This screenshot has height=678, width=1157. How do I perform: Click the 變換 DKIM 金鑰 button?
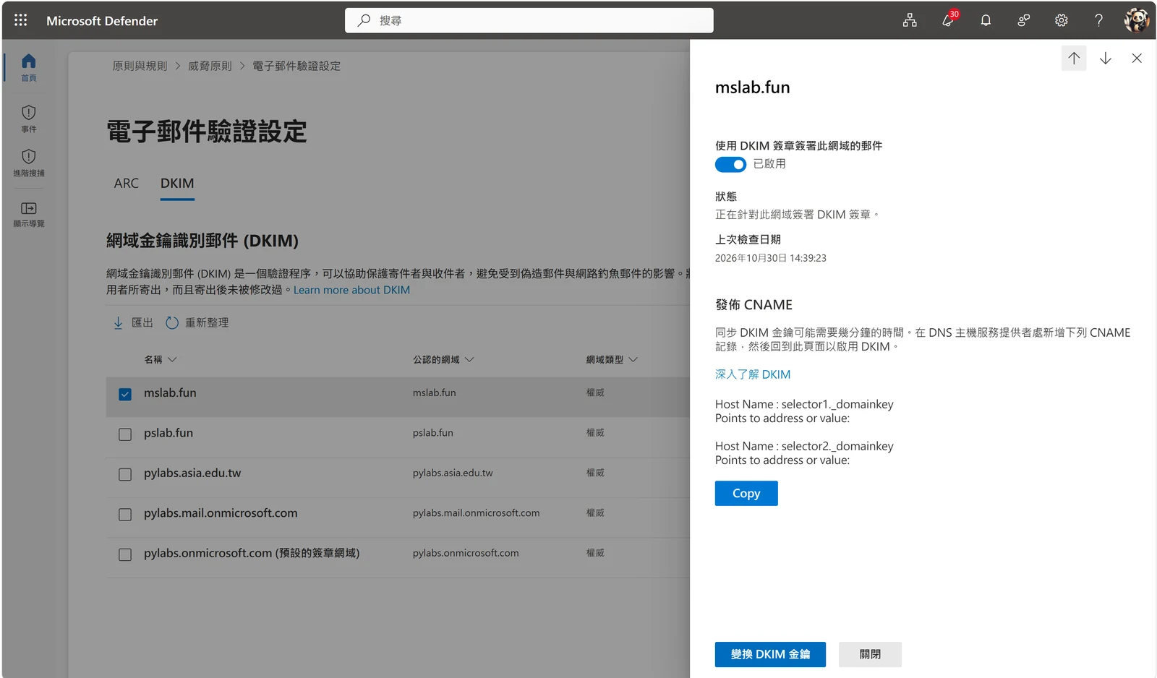[770, 654]
